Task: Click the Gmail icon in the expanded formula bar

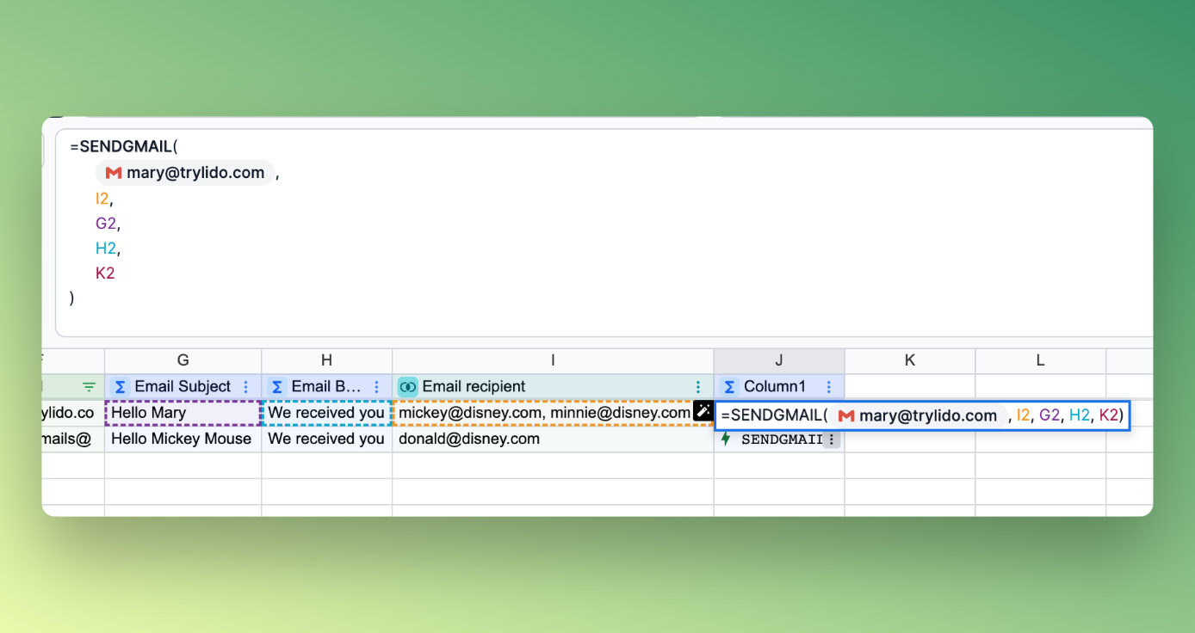Action: point(113,173)
